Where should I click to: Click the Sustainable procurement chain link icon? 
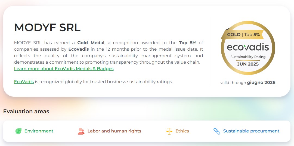click(x=217, y=131)
